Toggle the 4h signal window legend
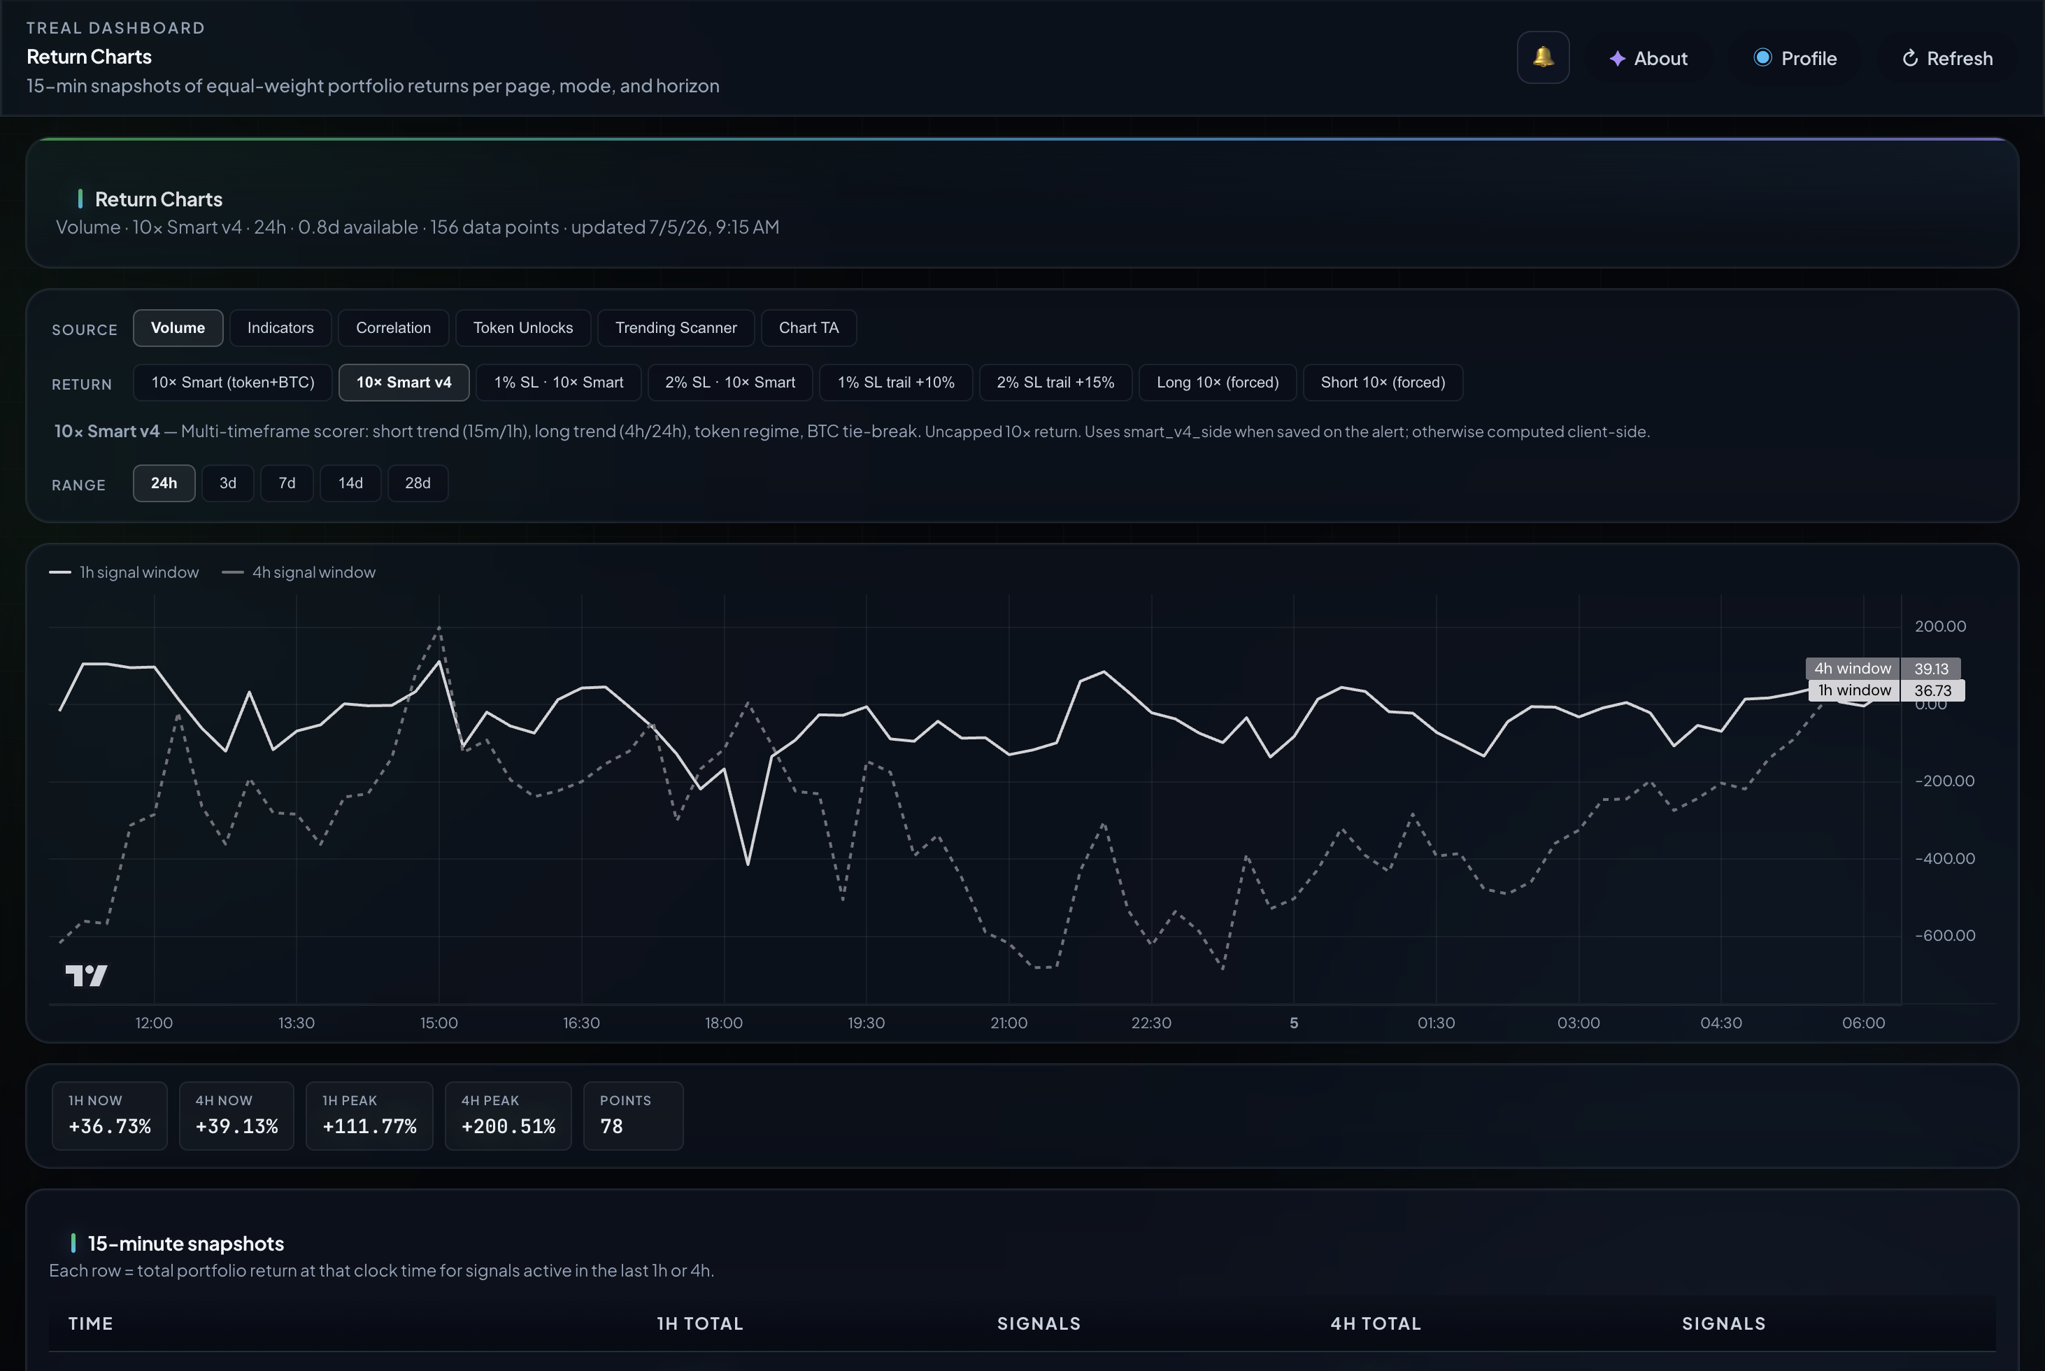2045x1371 pixels. point(299,572)
